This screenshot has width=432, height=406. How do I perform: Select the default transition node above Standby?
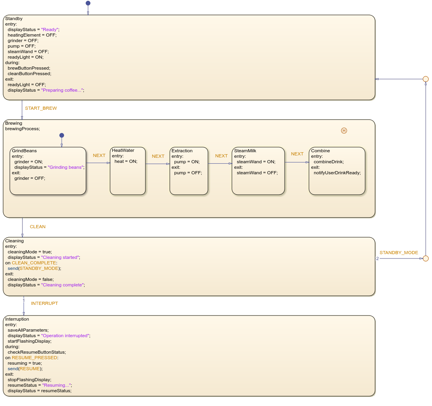[88, 3]
